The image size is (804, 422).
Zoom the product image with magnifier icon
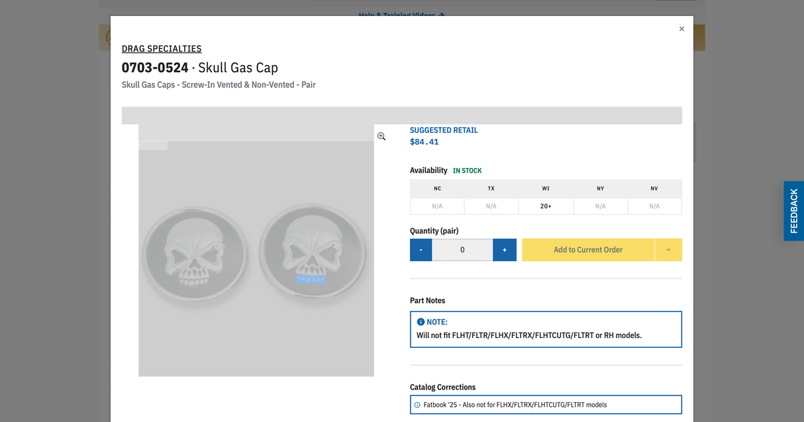click(x=381, y=136)
